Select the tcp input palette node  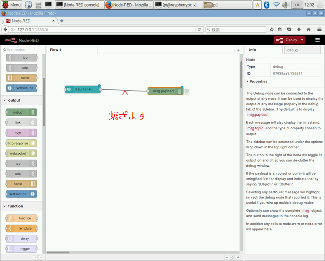point(22,58)
